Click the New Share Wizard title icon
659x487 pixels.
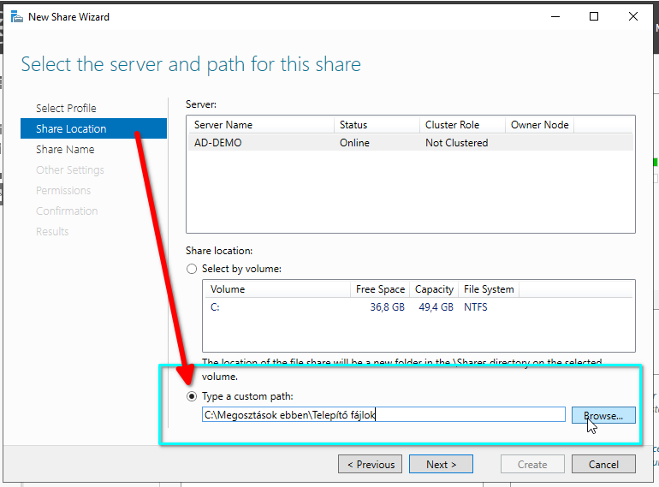[x=16, y=16]
